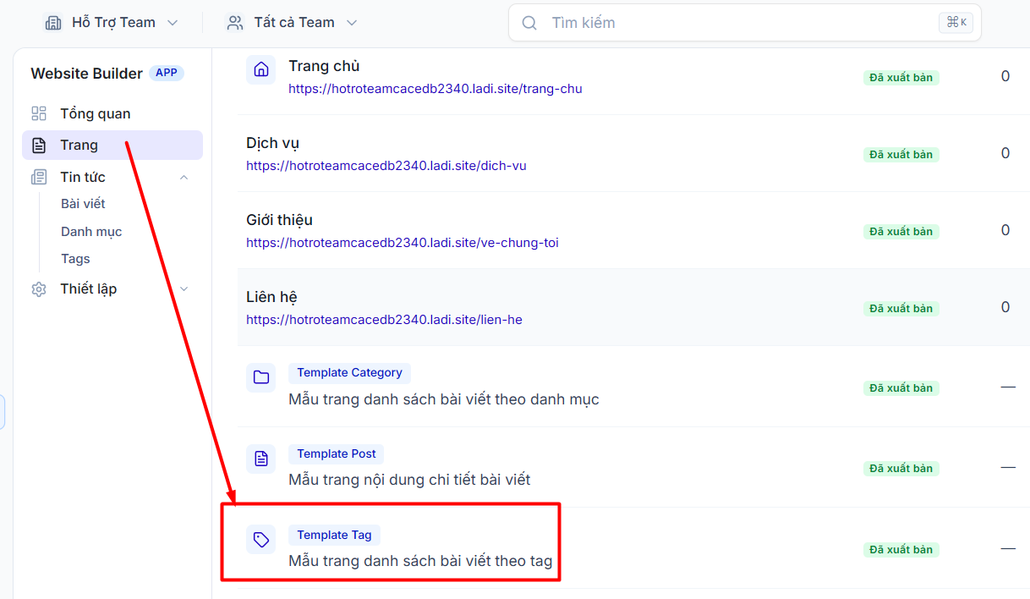This screenshot has width=1030, height=599.
Task: Click Đã xuất bản status in Dịch vụ row
Action: 901,155
